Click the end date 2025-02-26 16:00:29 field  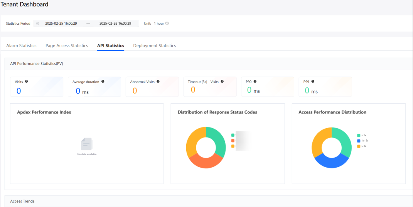click(x=115, y=24)
